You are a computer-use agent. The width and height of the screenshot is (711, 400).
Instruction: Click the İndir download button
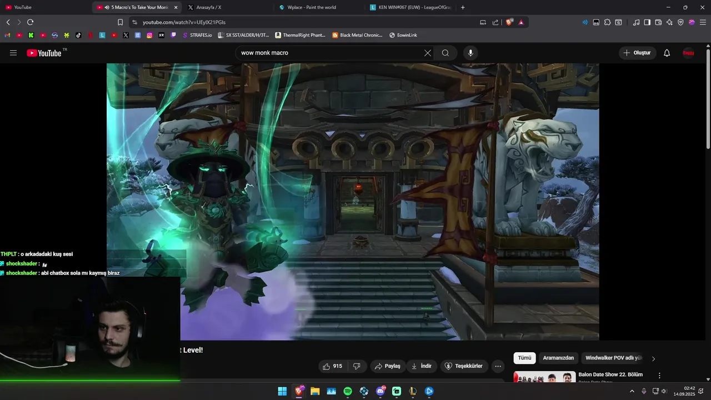(421, 366)
